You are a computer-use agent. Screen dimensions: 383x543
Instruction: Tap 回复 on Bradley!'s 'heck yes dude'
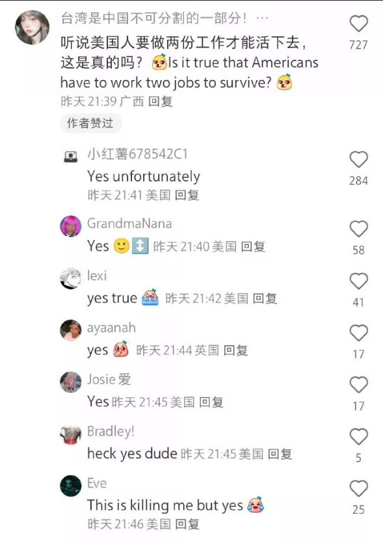(x=280, y=454)
